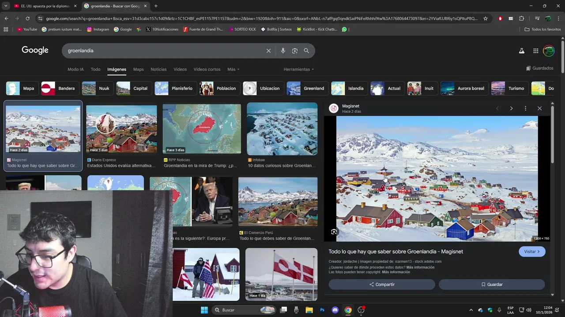The width and height of the screenshot is (565, 317).
Task: Open the Instagram bookmark
Action: (98, 29)
